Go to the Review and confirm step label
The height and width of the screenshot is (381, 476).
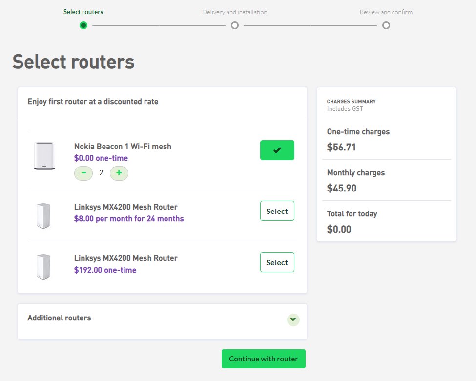tap(386, 12)
